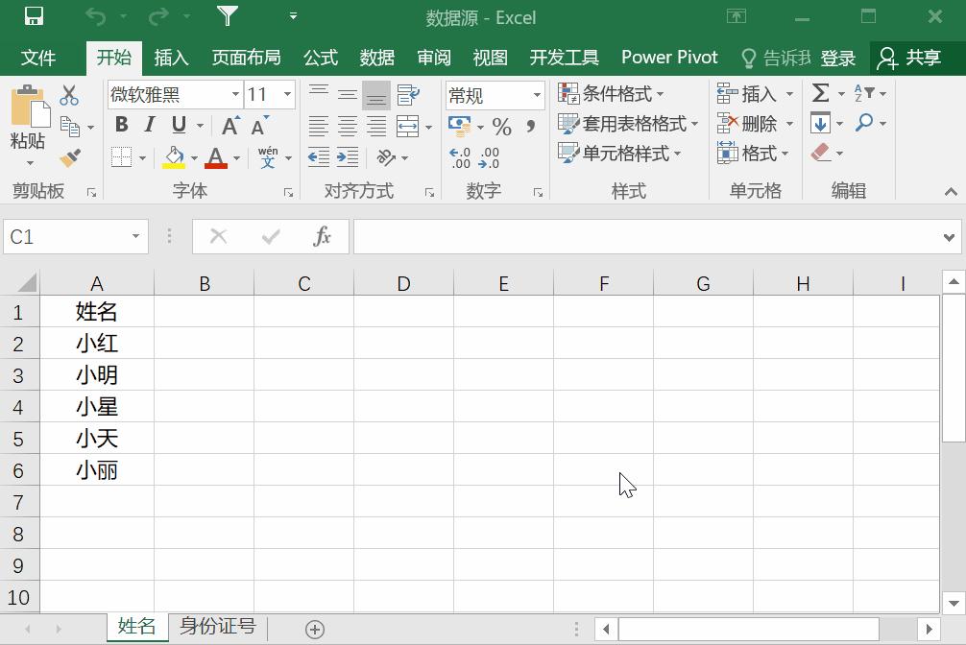The image size is (966, 645).
Task: Click the Merge and Center icon
Action: click(407, 126)
